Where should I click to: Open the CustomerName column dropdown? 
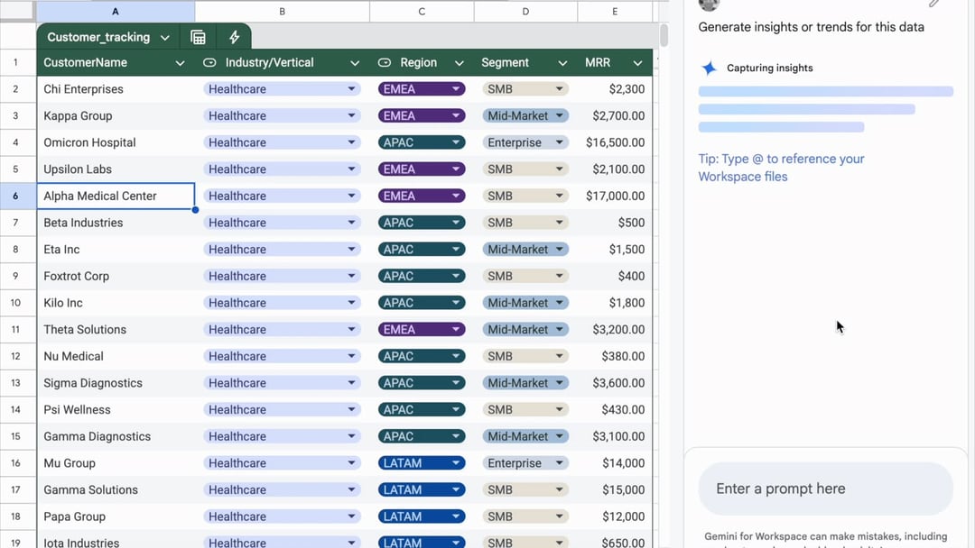coord(180,62)
